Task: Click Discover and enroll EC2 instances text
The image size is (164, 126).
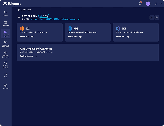Action: click(34, 32)
